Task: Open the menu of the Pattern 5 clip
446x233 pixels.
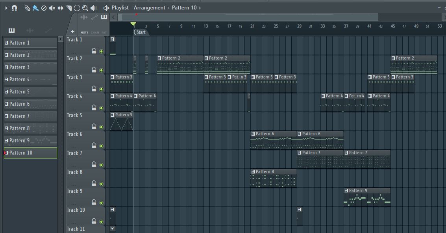Action: tap(113, 115)
